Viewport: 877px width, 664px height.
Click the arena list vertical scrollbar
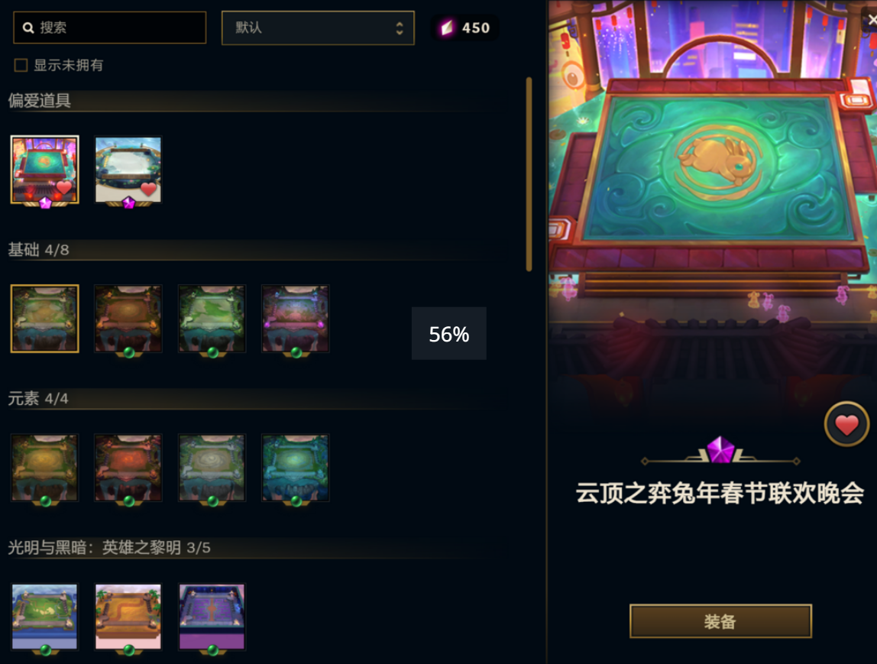pyautogui.click(x=529, y=174)
